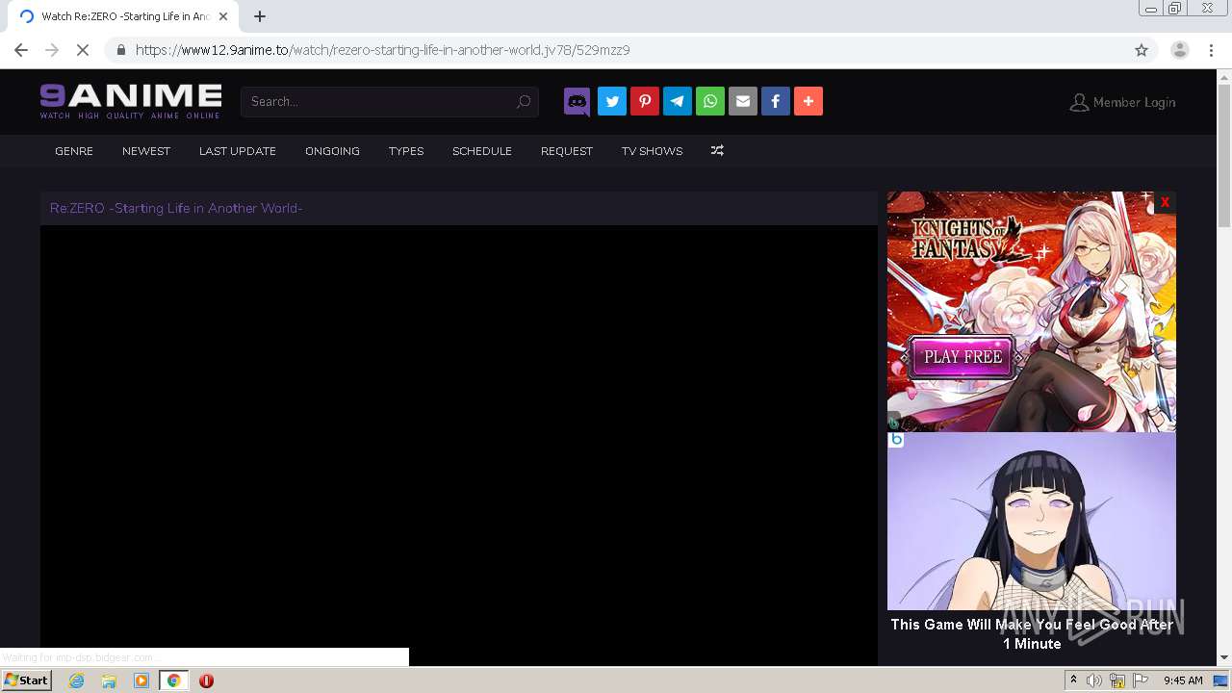Open TYPES menu
Screen dimensions: 1232x693
(x=406, y=151)
